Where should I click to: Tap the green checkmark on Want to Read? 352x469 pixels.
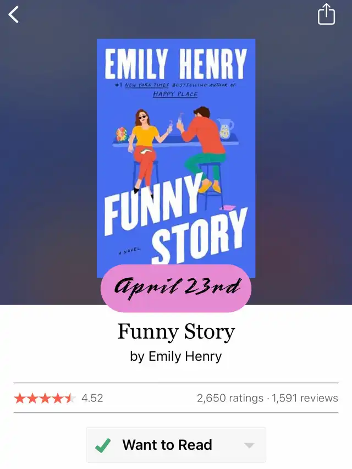point(103,445)
